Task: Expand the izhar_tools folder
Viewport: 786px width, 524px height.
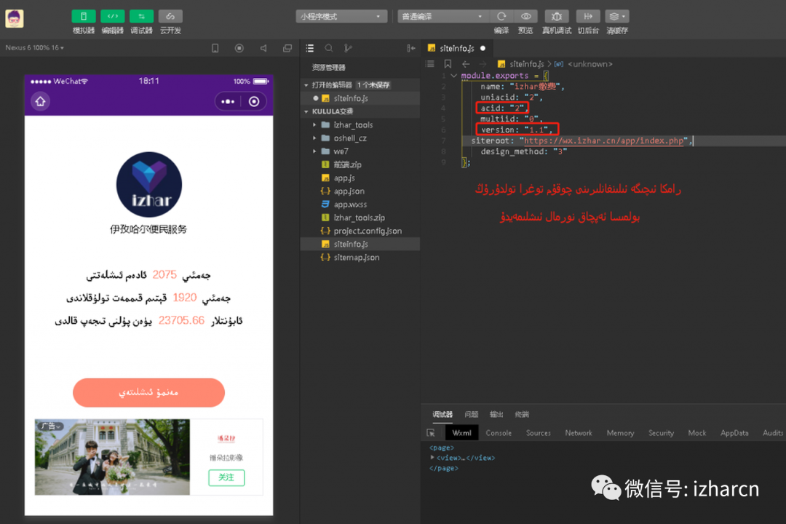Action: (315, 125)
